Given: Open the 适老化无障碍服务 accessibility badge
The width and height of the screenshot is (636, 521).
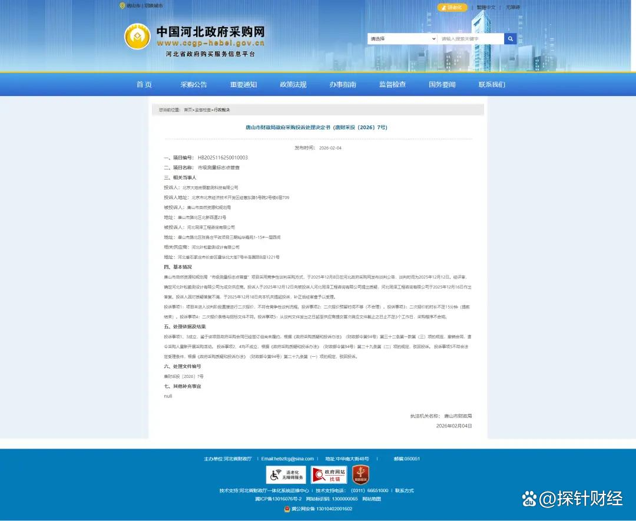Looking at the screenshot, I should (x=286, y=474).
